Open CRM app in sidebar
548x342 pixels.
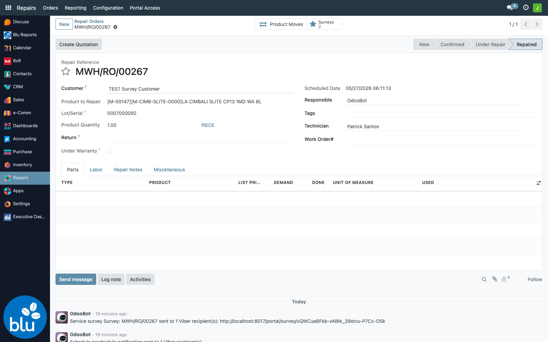25,87
